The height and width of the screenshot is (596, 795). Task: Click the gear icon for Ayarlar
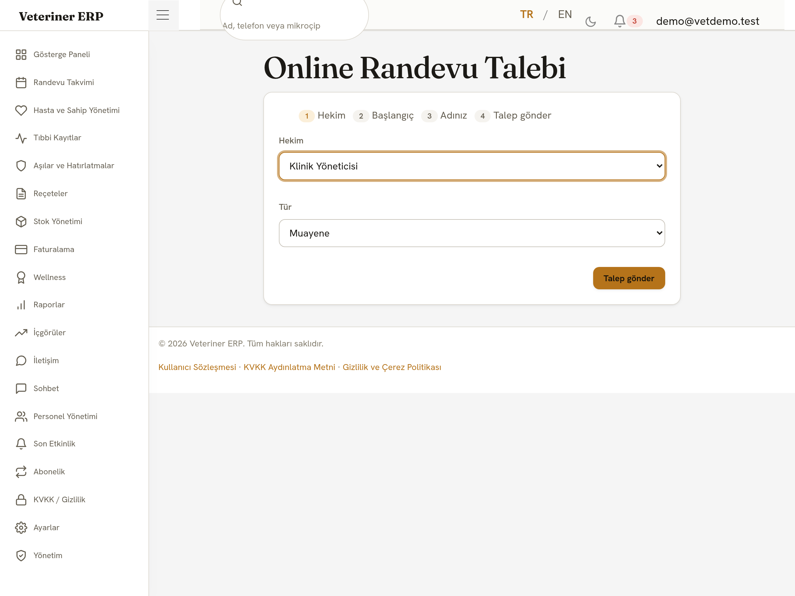21,527
